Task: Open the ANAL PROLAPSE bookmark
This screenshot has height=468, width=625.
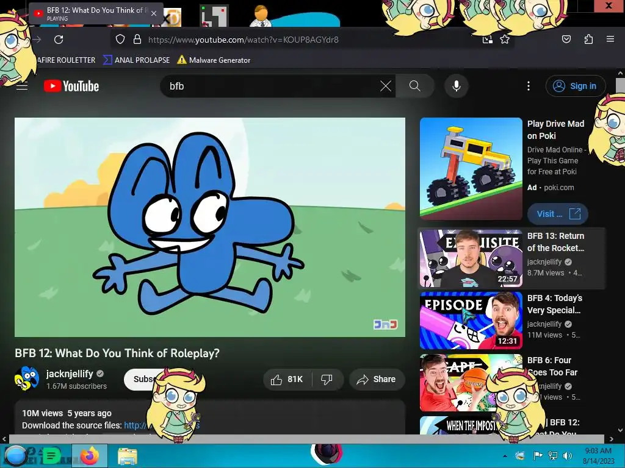Action: 136,60
